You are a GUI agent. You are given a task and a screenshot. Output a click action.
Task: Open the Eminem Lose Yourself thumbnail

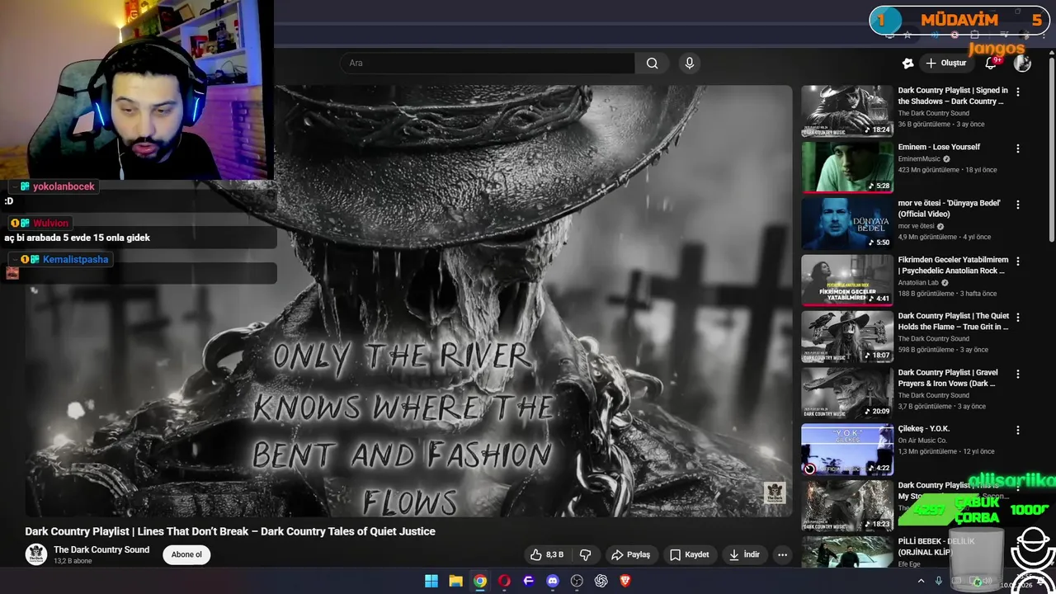(x=847, y=167)
